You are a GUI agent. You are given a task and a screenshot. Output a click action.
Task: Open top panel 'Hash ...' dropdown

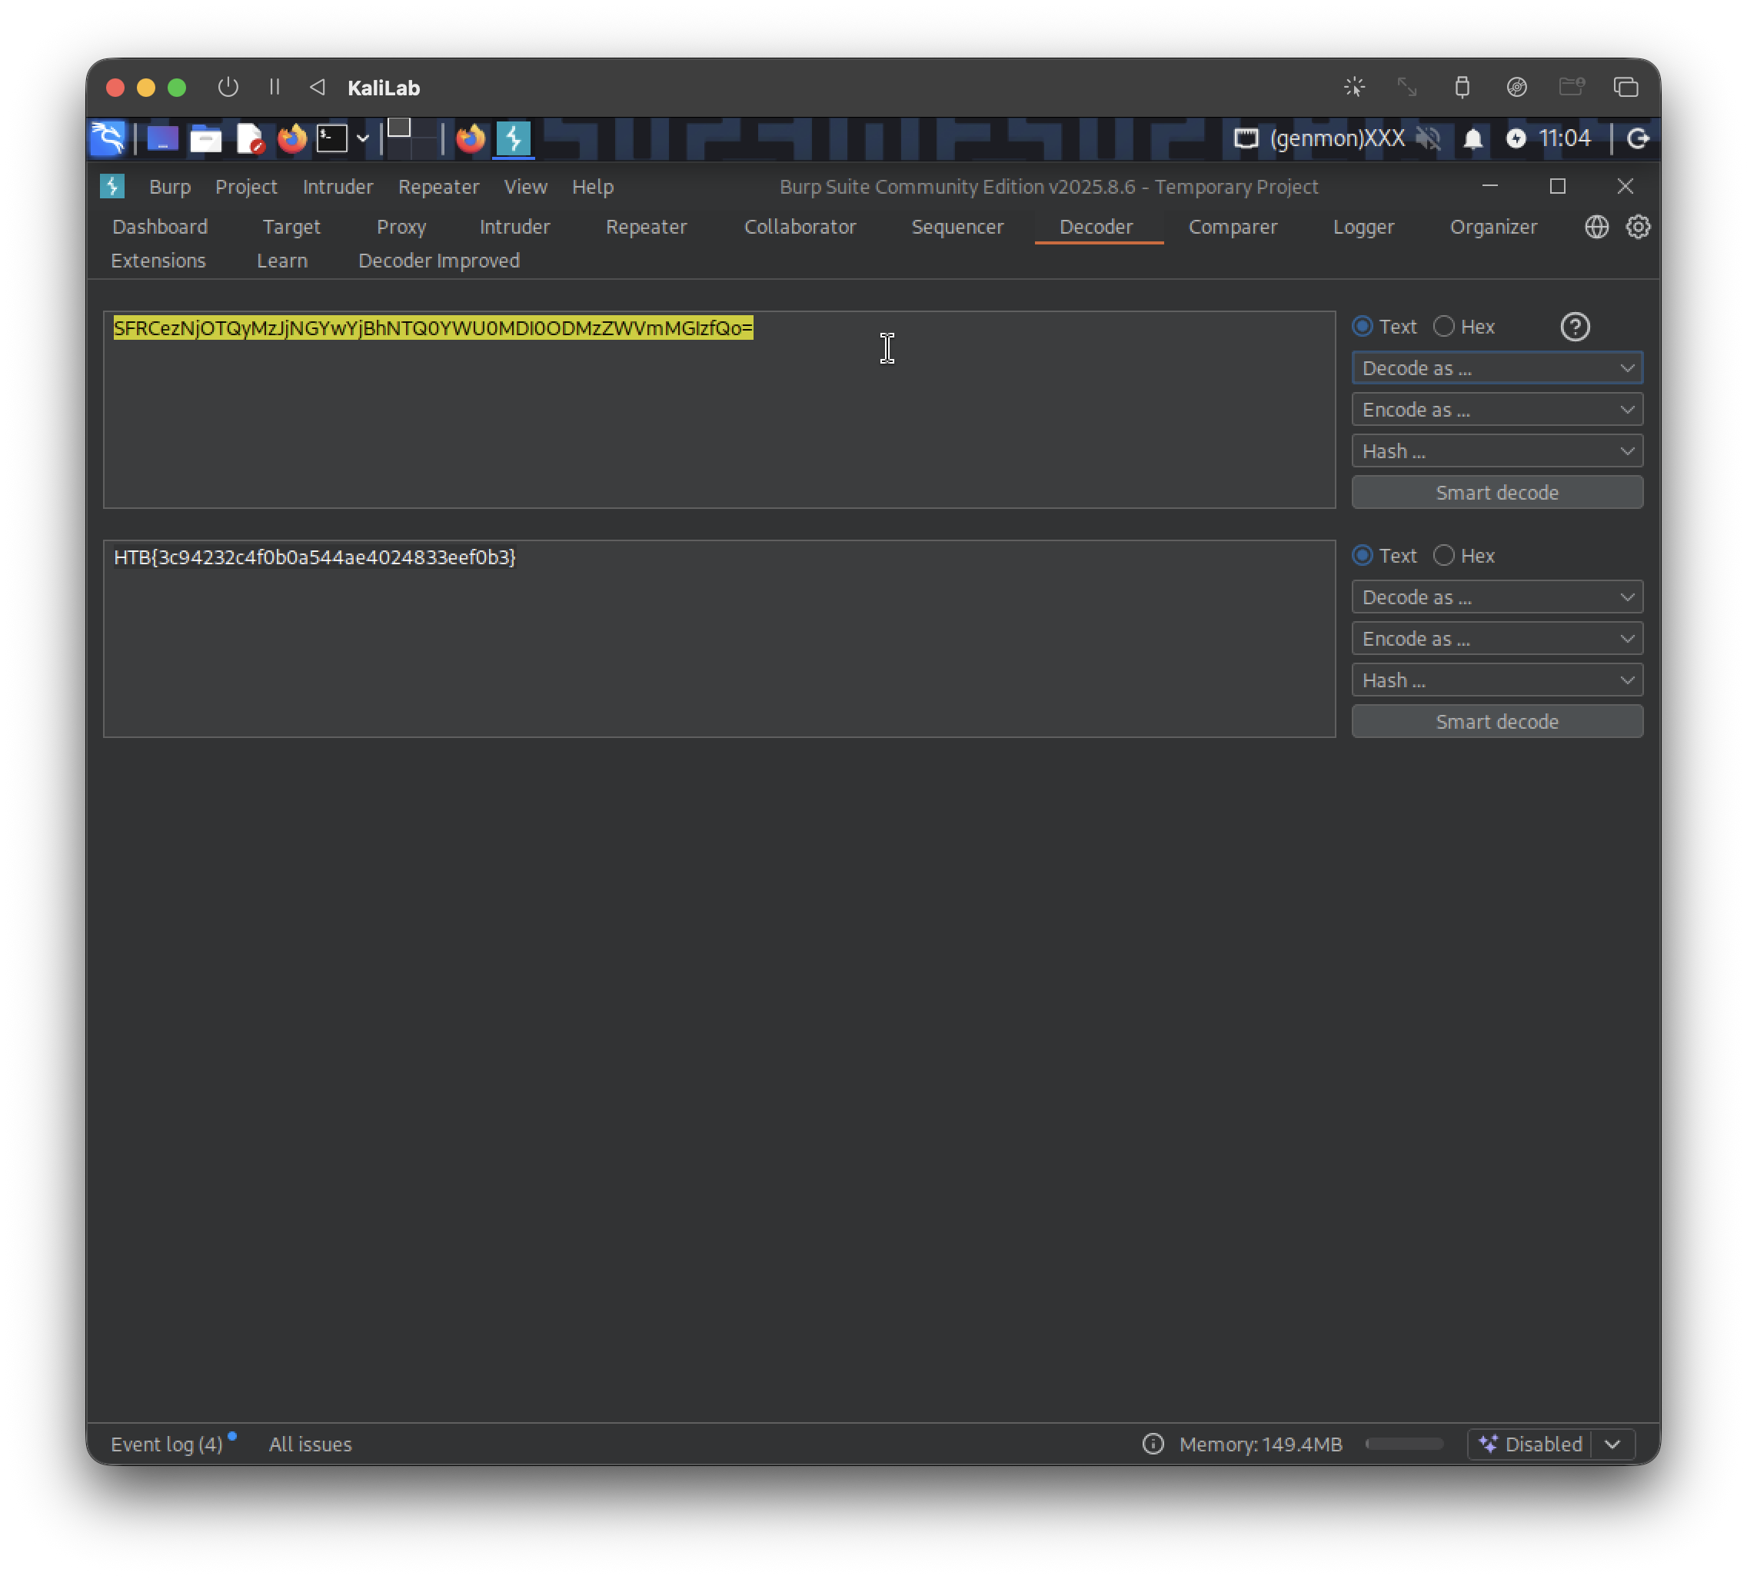pos(1496,451)
